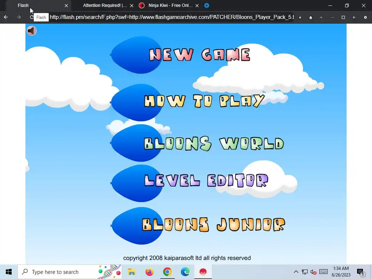Close the Flash tab

tap(66, 5)
